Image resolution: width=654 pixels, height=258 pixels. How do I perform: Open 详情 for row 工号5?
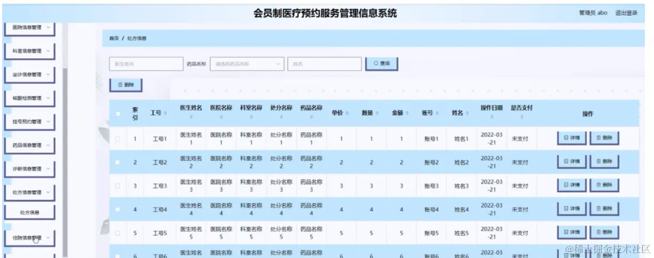pos(572,232)
